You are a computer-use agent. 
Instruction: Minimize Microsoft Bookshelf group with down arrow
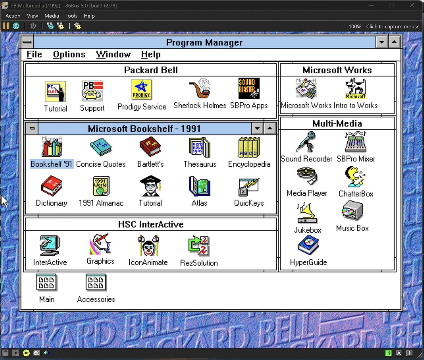point(257,128)
